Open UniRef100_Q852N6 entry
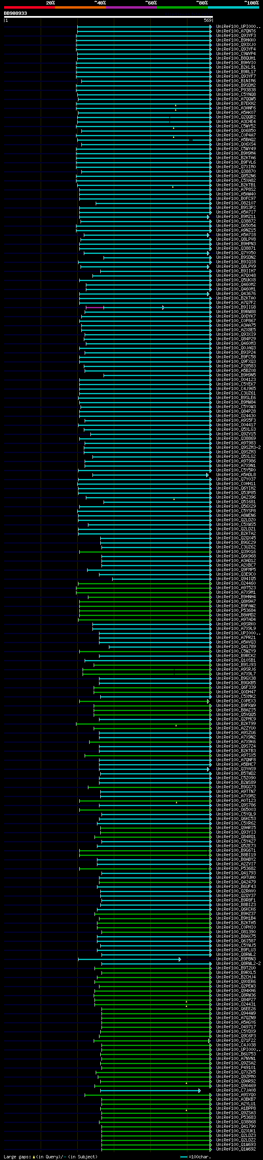Viewport: 263px width, 1160px height. click(236, 176)
